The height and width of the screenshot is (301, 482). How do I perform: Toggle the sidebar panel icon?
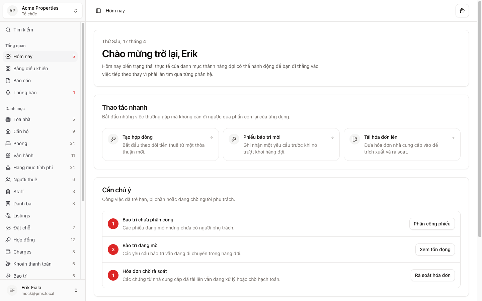coord(98,11)
